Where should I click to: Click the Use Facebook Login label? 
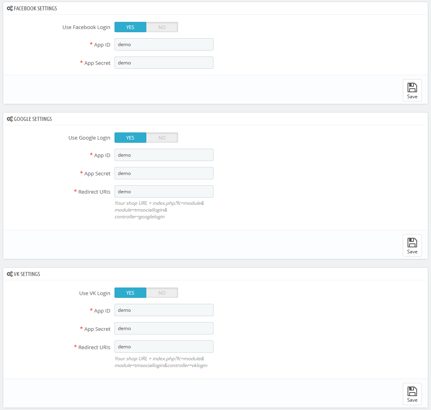[x=86, y=27]
